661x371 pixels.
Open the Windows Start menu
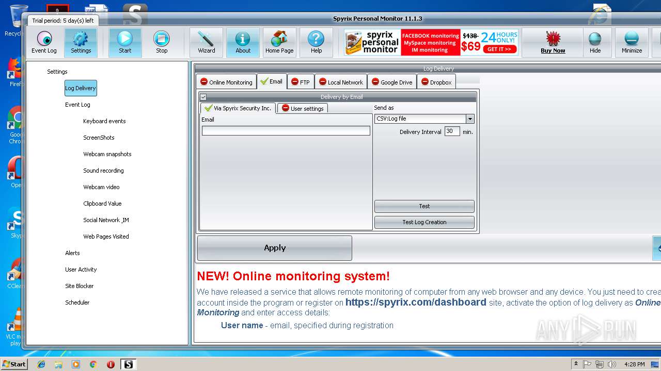pos(14,364)
